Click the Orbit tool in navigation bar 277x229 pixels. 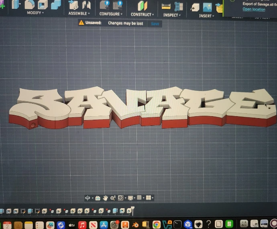point(87,198)
